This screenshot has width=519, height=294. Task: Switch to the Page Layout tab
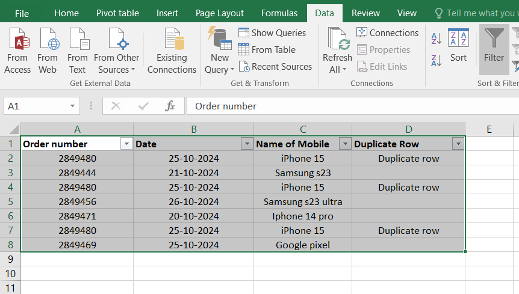click(x=219, y=13)
